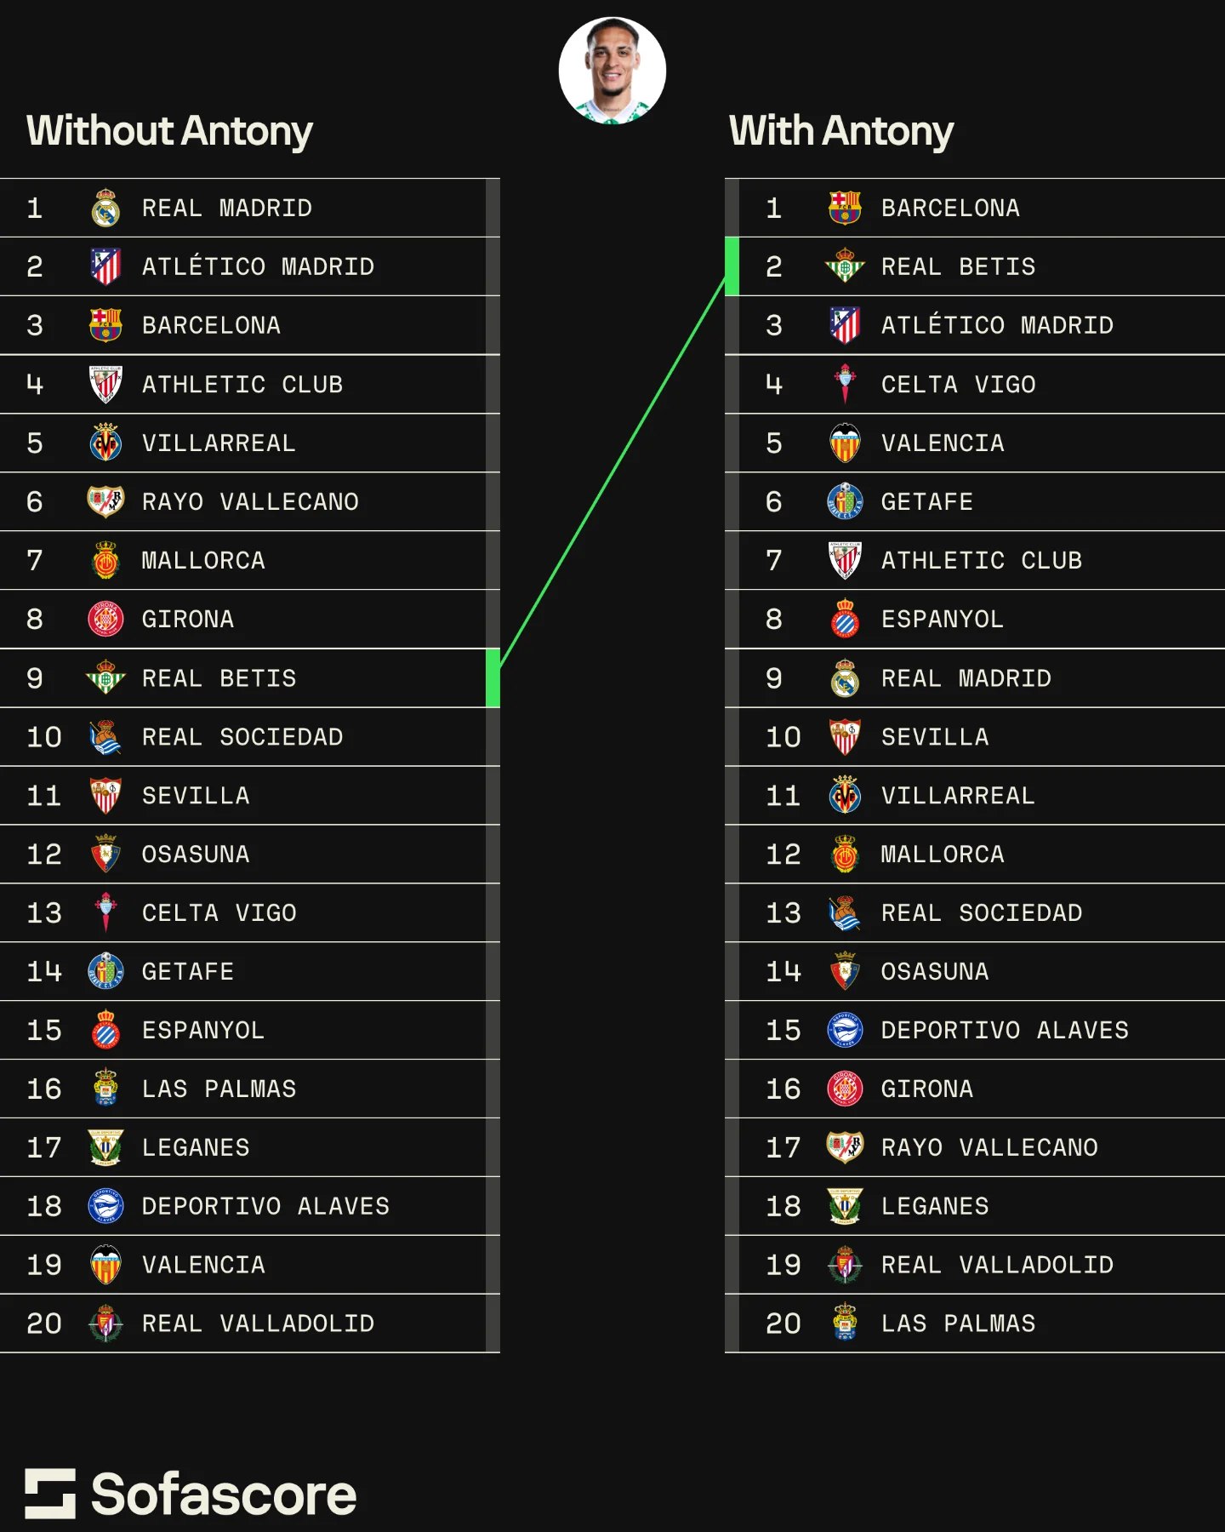Click Antony's player portrait photo
The height and width of the screenshot is (1532, 1225).
pyautogui.click(x=612, y=71)
